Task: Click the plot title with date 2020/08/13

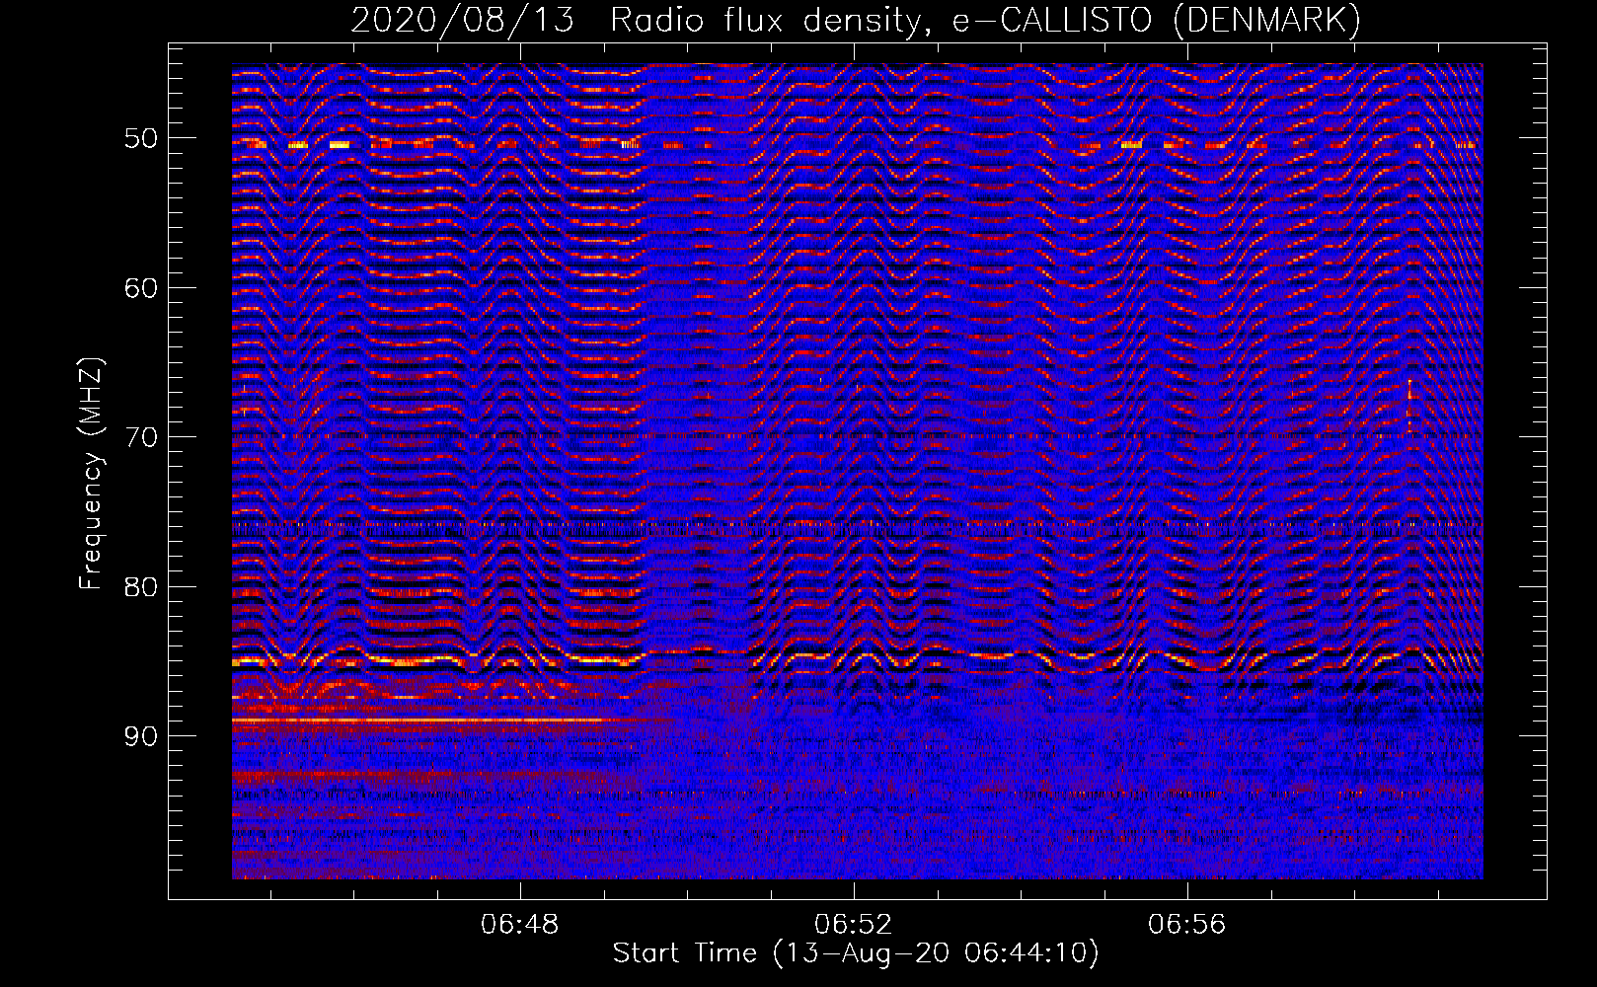Action: coord(856,20)
